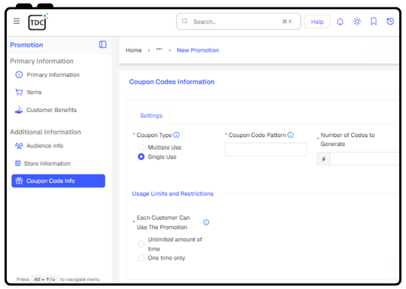Open notifications bell
Screen dimensions: 406x289
(x=341, y=22)
